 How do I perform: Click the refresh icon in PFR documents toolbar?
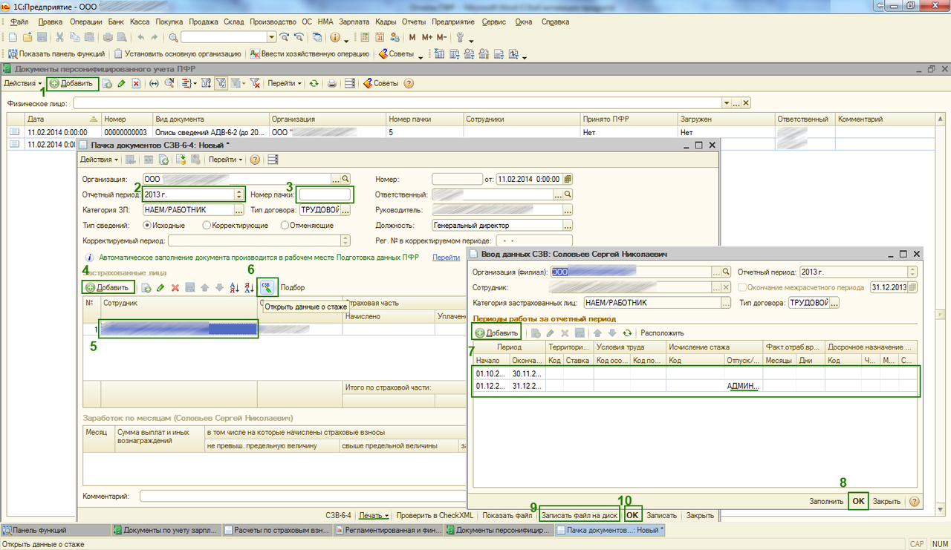coord(314,84)
